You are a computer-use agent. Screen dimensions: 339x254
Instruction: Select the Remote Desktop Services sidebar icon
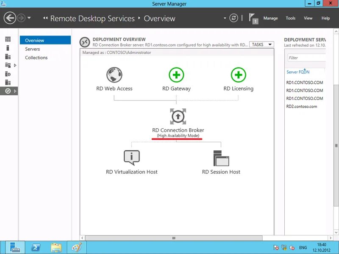8,91
